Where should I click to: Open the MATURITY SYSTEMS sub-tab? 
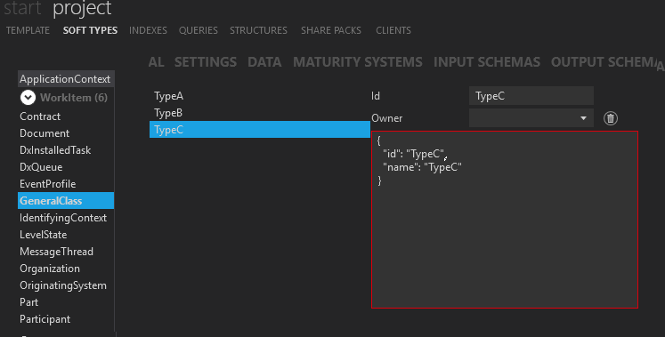pos(358,62)
